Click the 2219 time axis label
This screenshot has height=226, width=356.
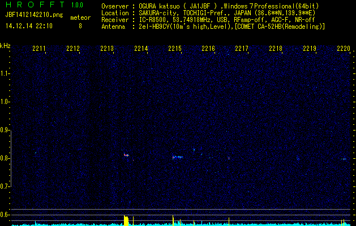click(x=310, y=49)
